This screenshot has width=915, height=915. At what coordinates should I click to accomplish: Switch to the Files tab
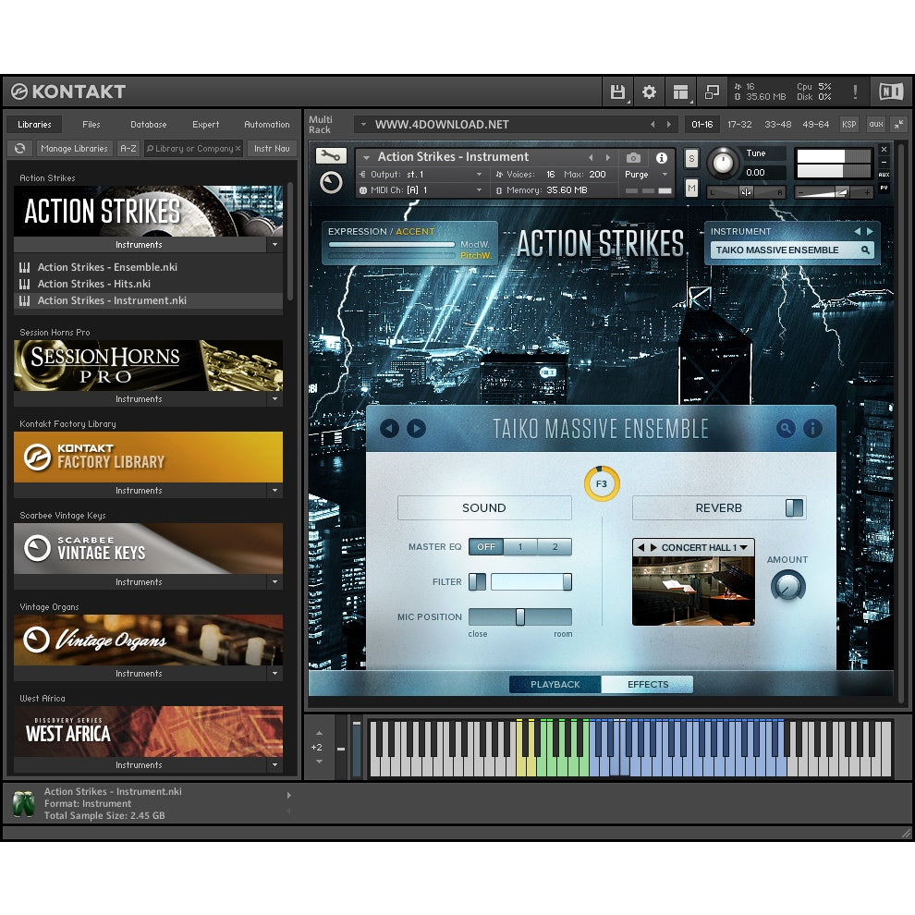pos(91,124)
